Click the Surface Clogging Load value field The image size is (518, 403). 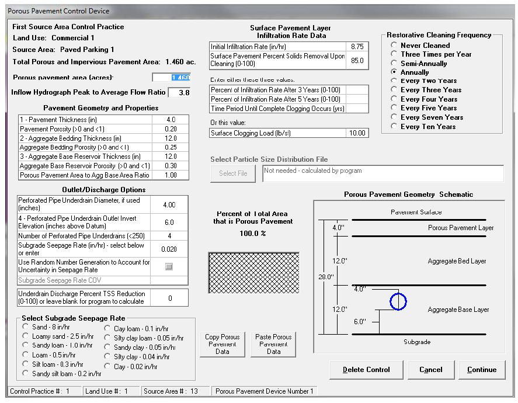(x=357, y=133)
